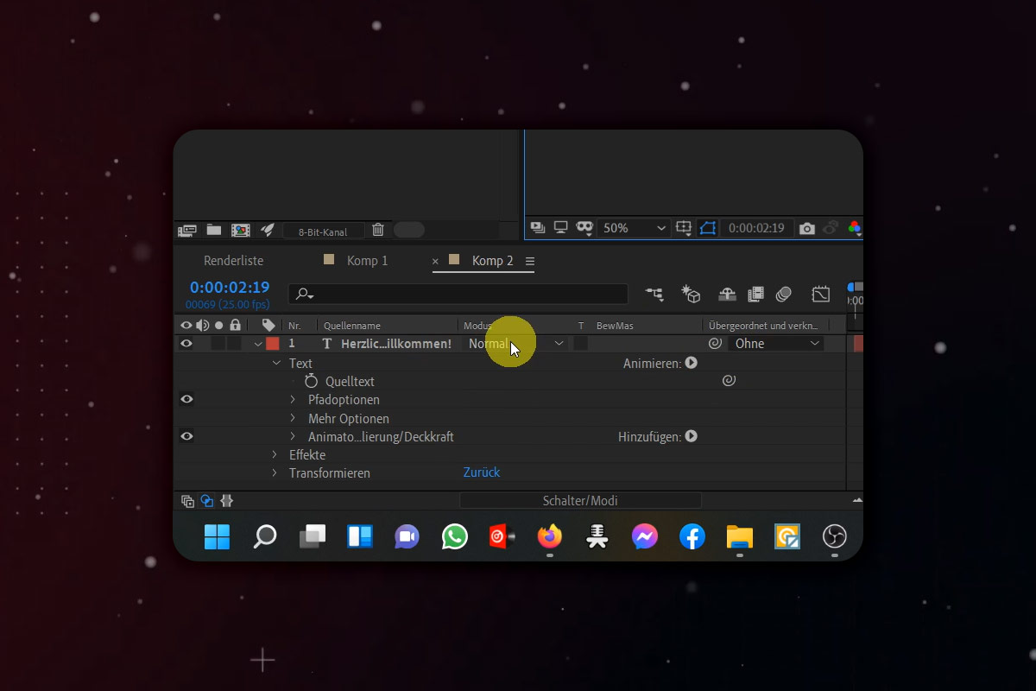Hide the Herzlic...illkommen! text layer
The image size is (1036, 691).
[186, 344]
